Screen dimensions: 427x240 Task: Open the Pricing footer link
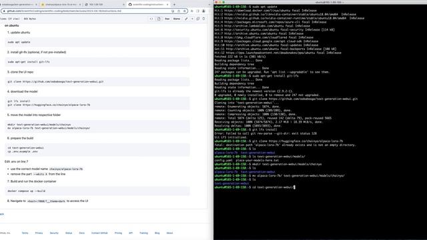118,233
